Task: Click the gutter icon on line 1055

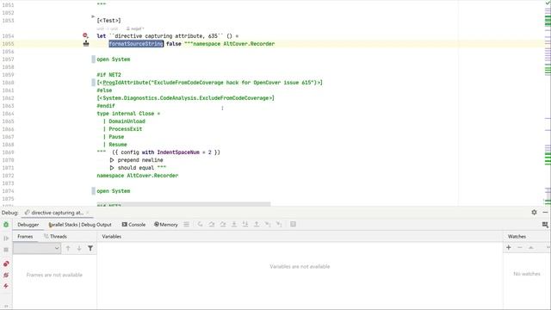Action: point(86,44)
